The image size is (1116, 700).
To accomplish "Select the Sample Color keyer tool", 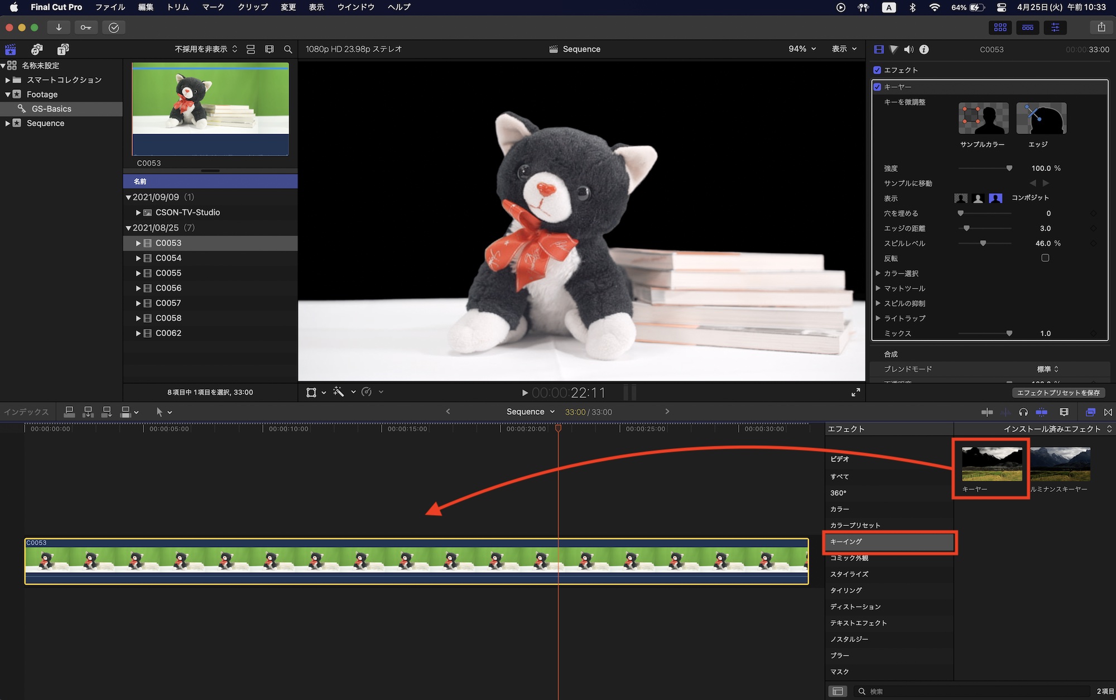I will pyautogui.click(x=983, y=118).
